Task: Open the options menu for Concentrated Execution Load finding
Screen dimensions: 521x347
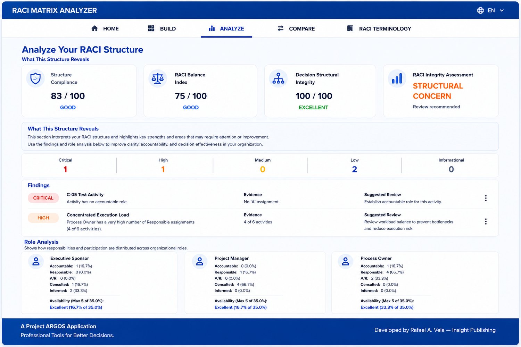Action: click(486, 221)
